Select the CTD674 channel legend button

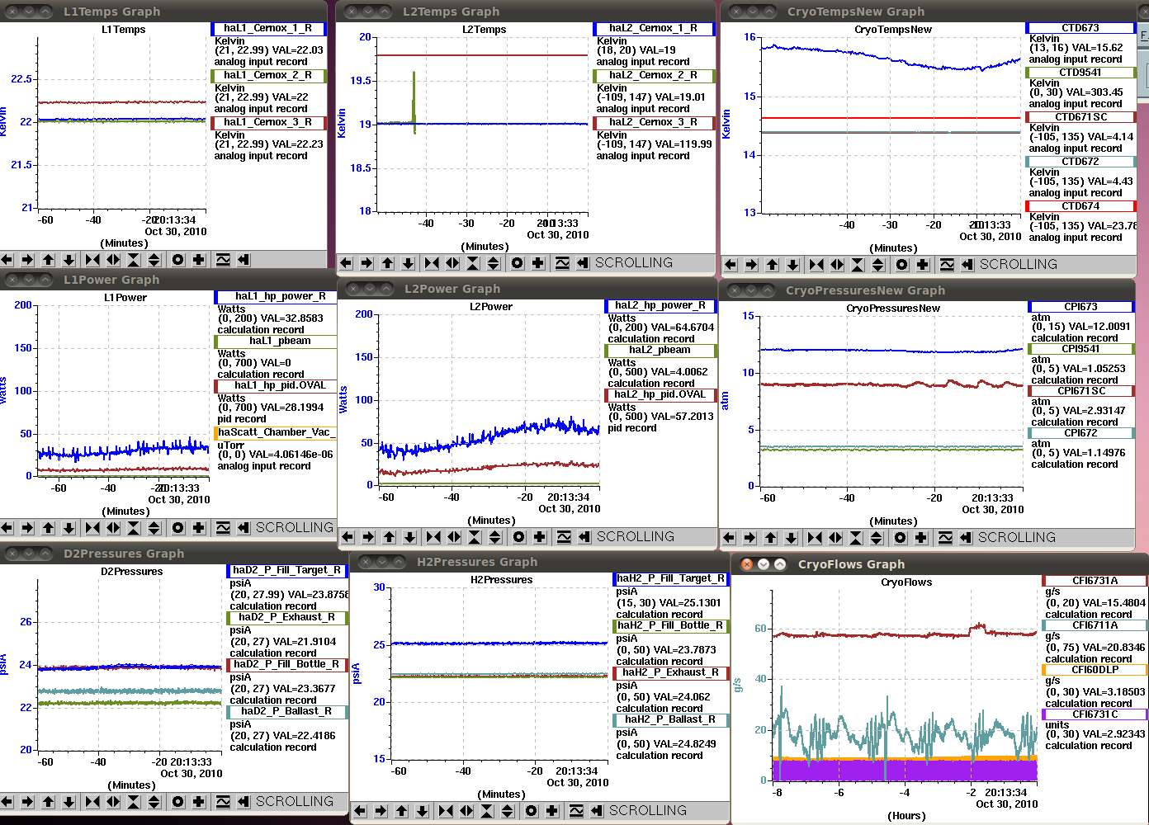pyautogui.click(x=1080, y=207)
